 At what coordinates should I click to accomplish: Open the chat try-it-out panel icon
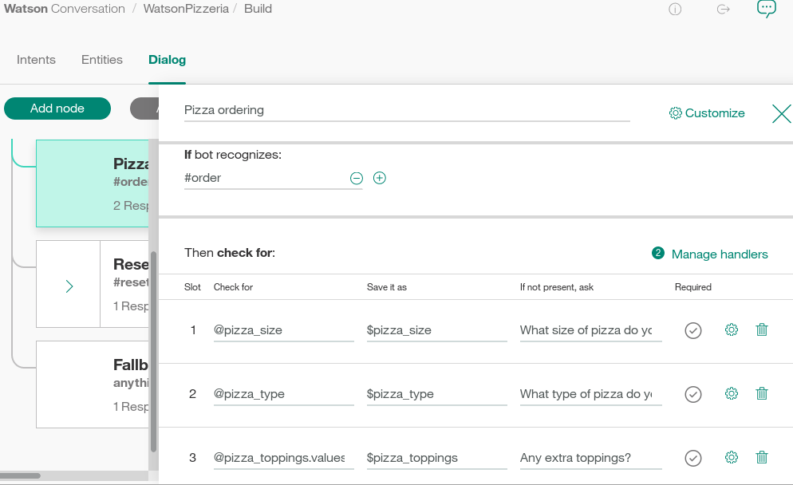(766, 9)
